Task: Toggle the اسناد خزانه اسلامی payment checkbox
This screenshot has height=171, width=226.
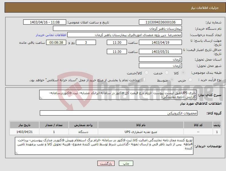Action: (144, 79)
